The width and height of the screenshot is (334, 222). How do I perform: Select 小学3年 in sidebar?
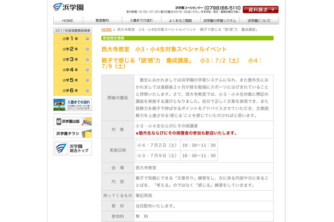coord(73,59)
